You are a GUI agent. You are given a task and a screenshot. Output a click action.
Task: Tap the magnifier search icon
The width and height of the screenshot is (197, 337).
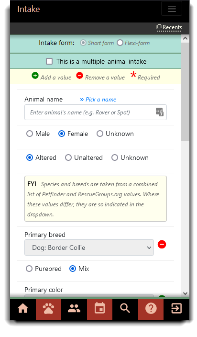pyautogui.click(x=125, y=309)
